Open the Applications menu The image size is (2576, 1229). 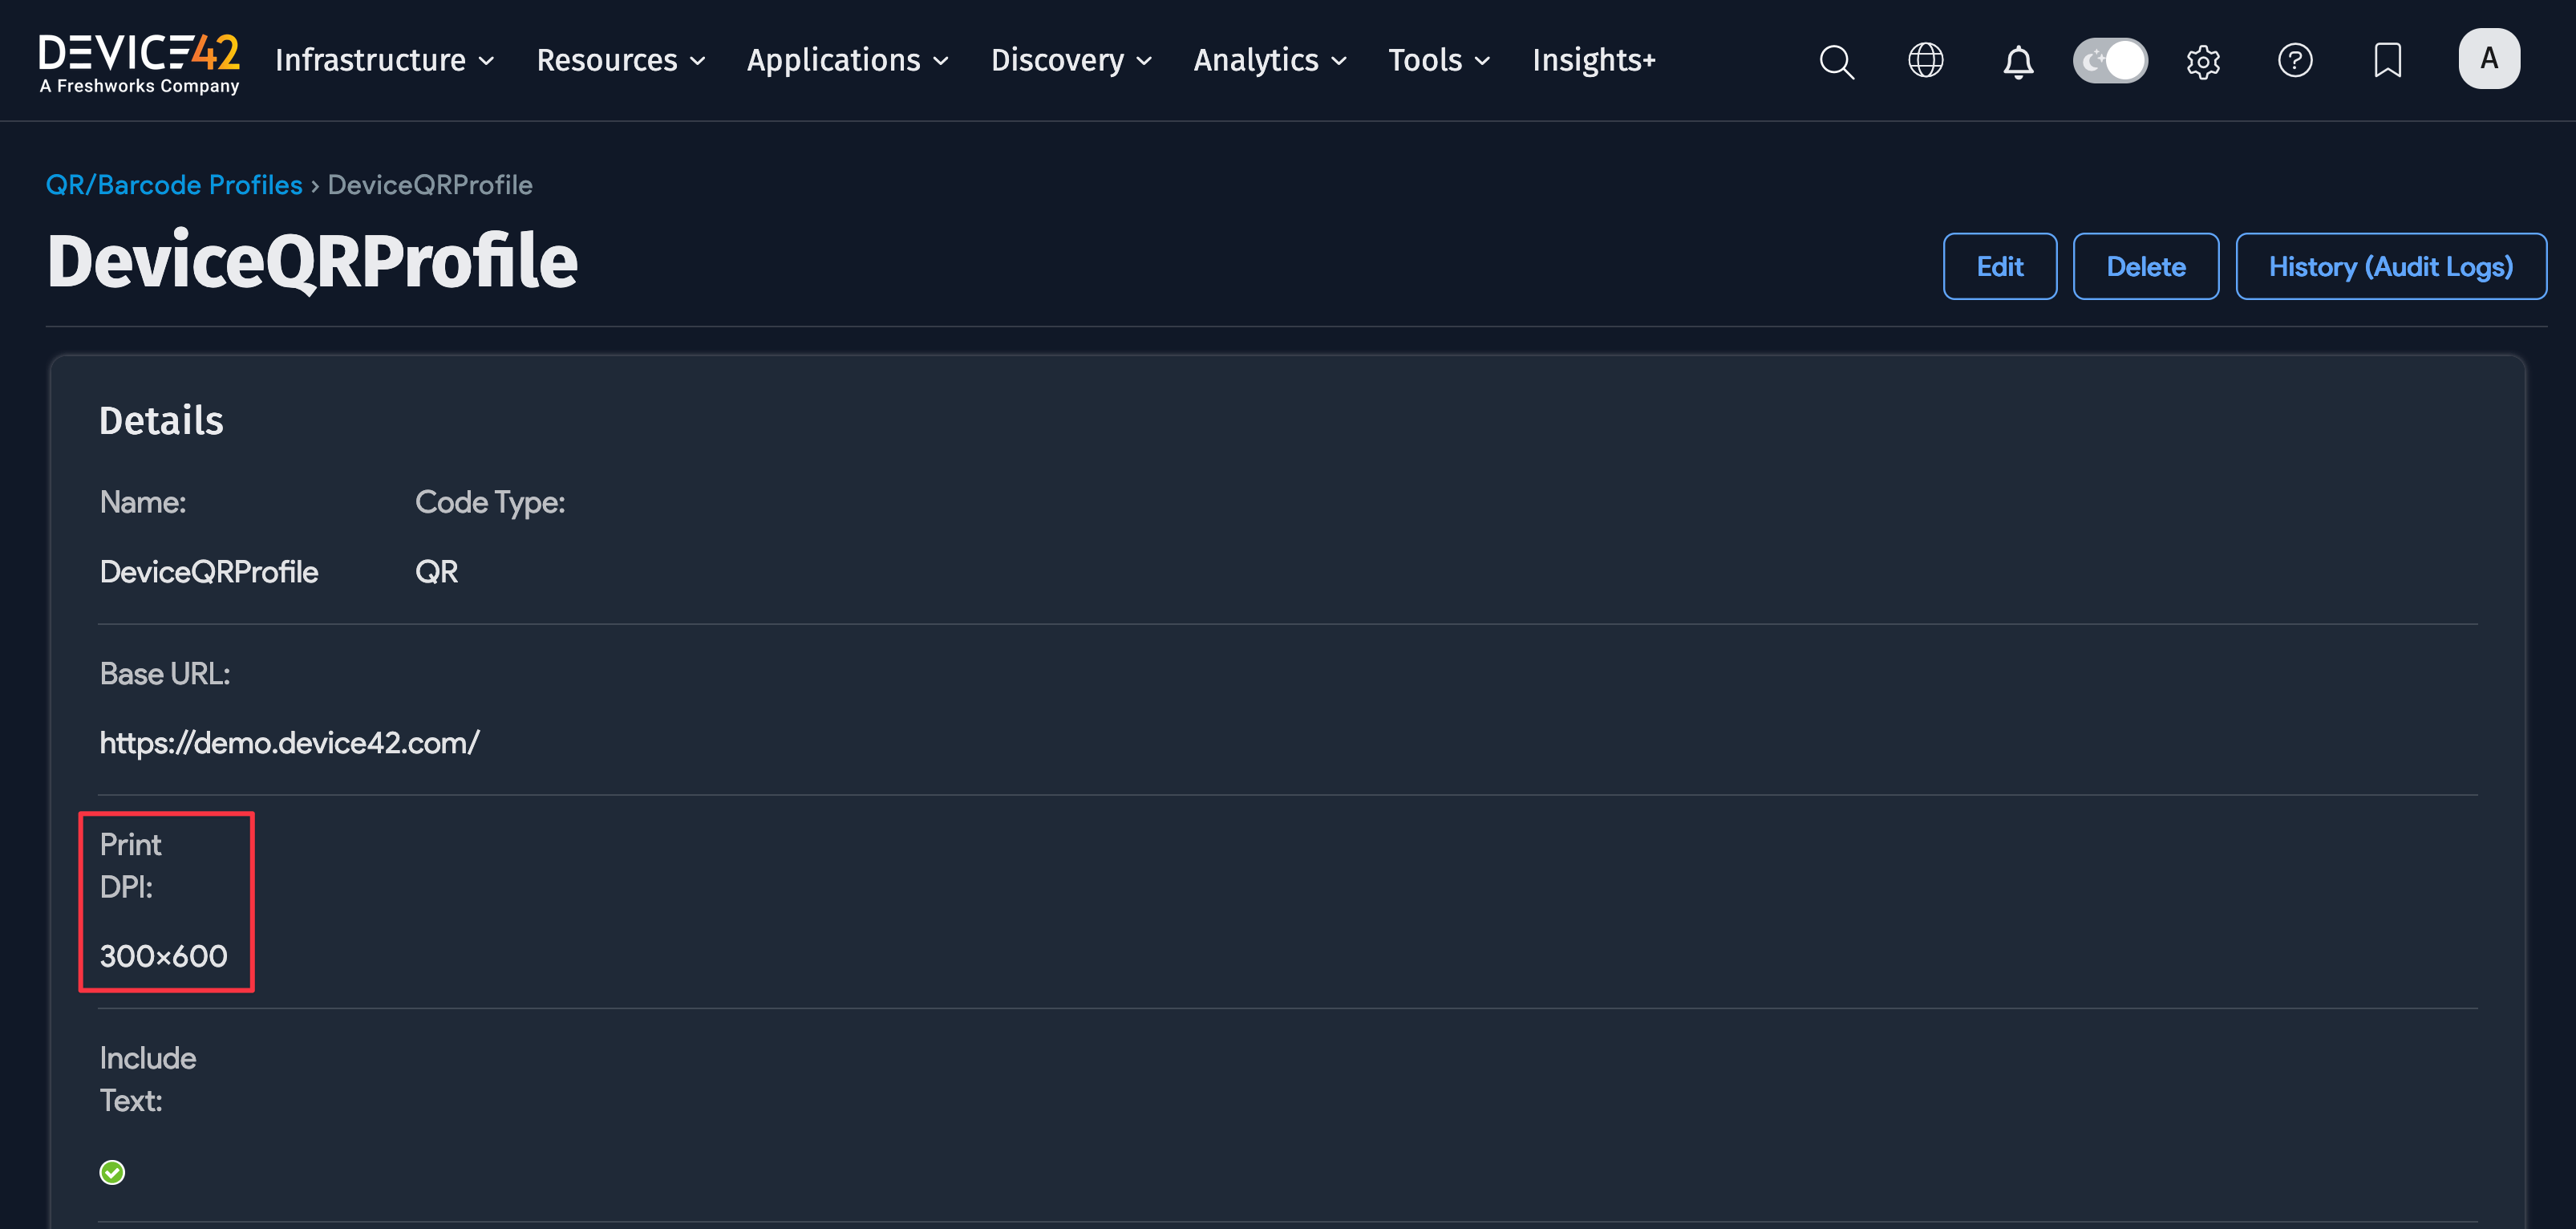847,60
